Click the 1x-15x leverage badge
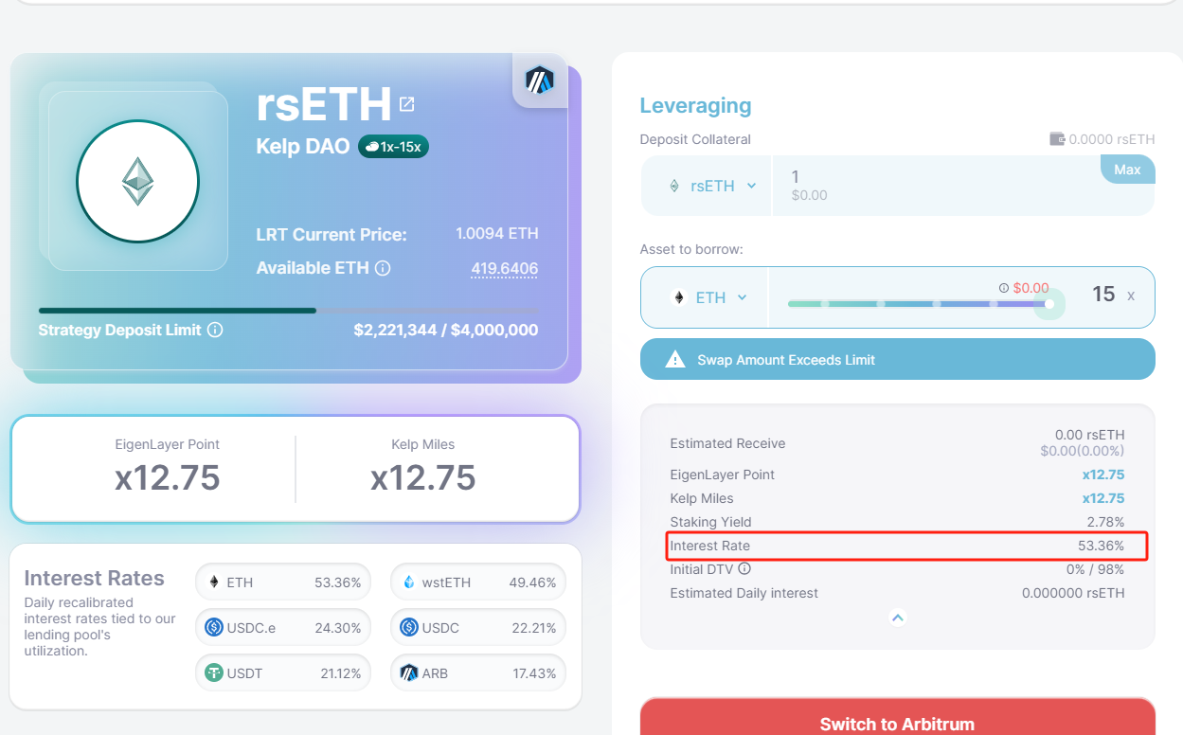 [x=393, y=147]
